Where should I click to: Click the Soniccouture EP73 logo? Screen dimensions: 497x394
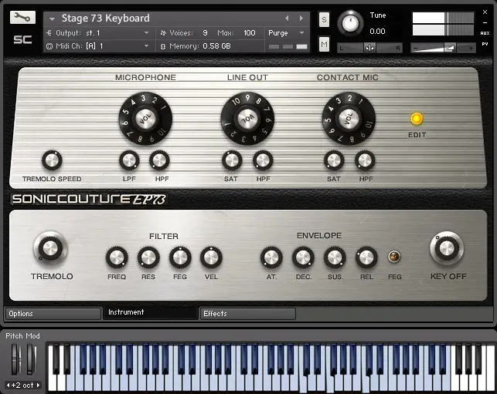tap(89, 199)
